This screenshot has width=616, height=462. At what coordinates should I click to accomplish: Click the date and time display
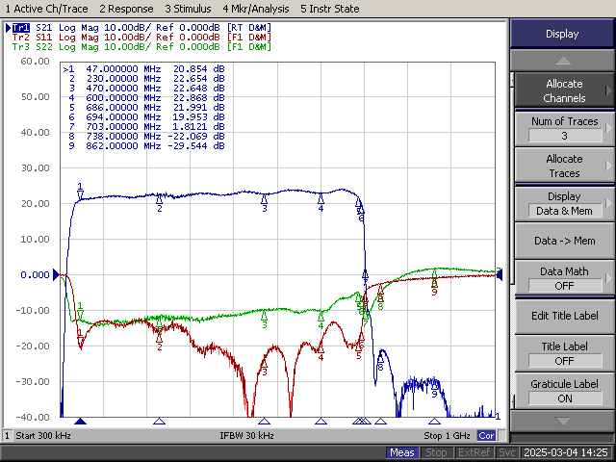pyautogui.click(x=566, y=452)
